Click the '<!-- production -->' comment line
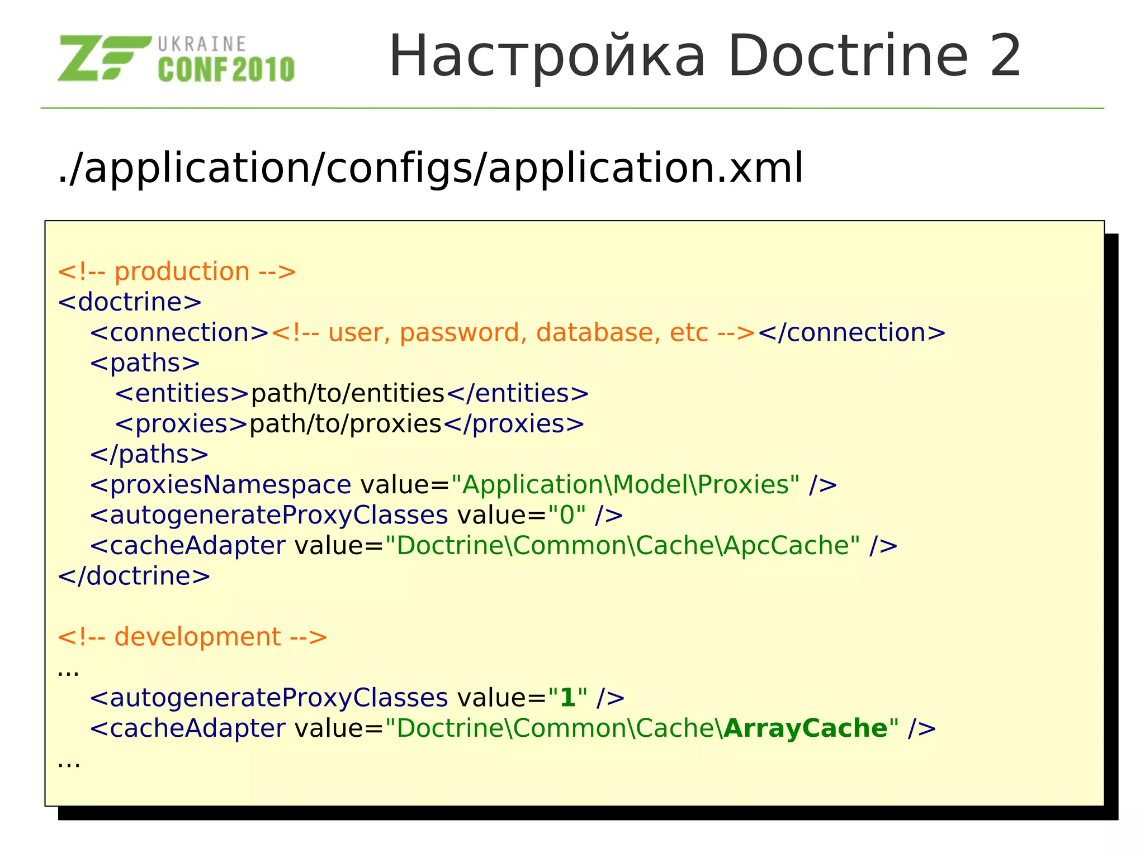 tap(177, 272)
